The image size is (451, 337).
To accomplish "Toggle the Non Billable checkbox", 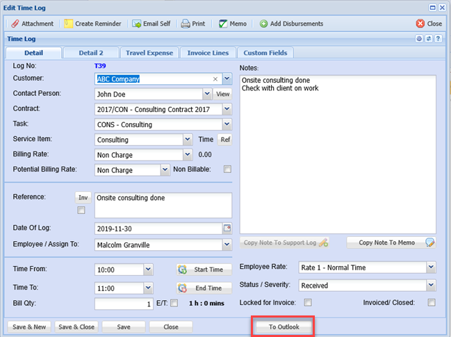I will [x=227, y=169].
